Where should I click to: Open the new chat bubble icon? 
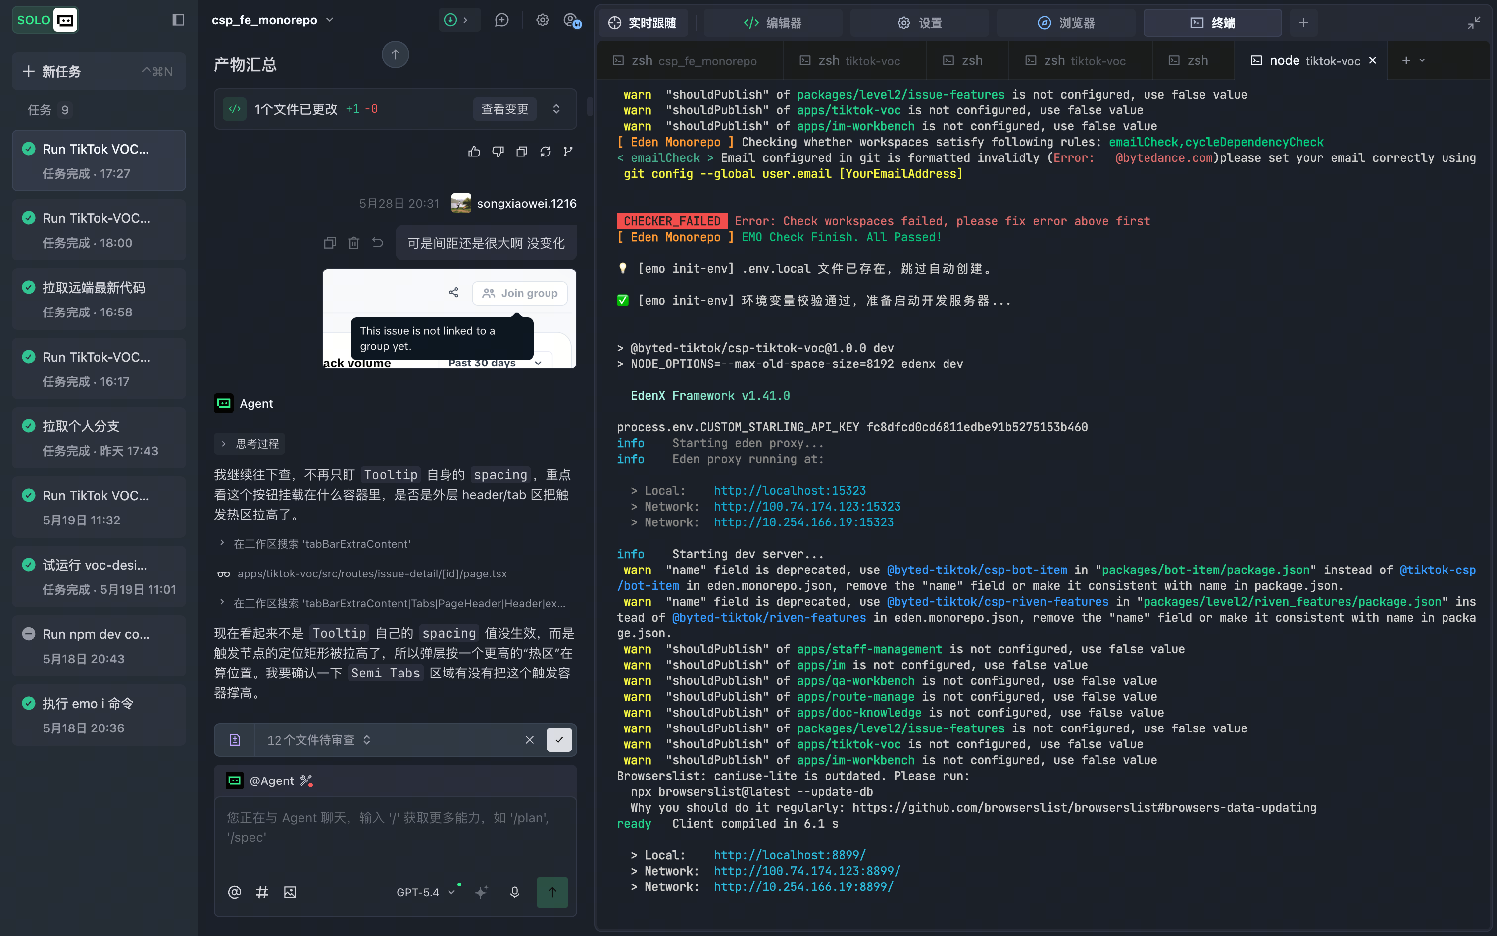click(501, 20)
